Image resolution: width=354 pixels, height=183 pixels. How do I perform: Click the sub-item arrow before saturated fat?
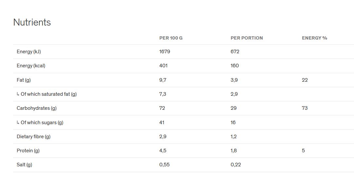pos(18,94)
